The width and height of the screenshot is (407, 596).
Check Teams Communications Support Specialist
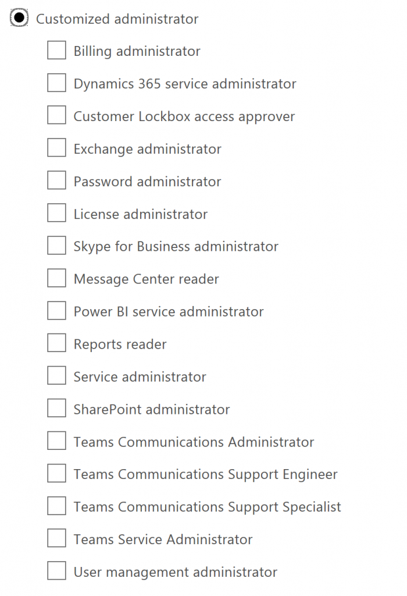point(56,506)
